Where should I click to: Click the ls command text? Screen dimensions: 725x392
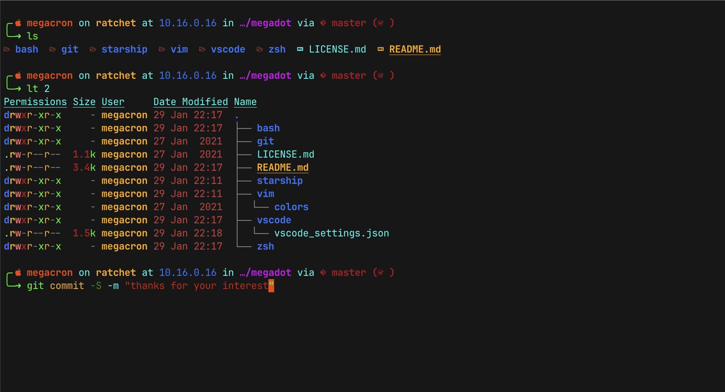(32, 36)
